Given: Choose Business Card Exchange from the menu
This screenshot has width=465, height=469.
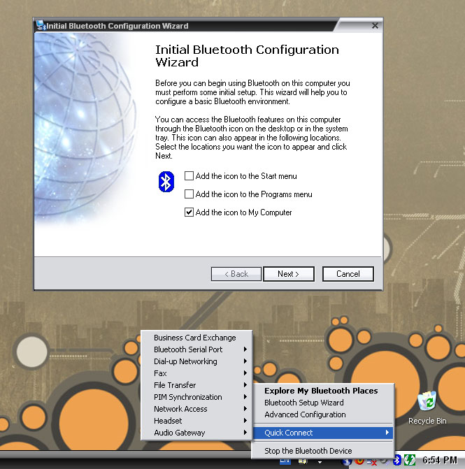Looking at the screenshot, I should (196, 338).
